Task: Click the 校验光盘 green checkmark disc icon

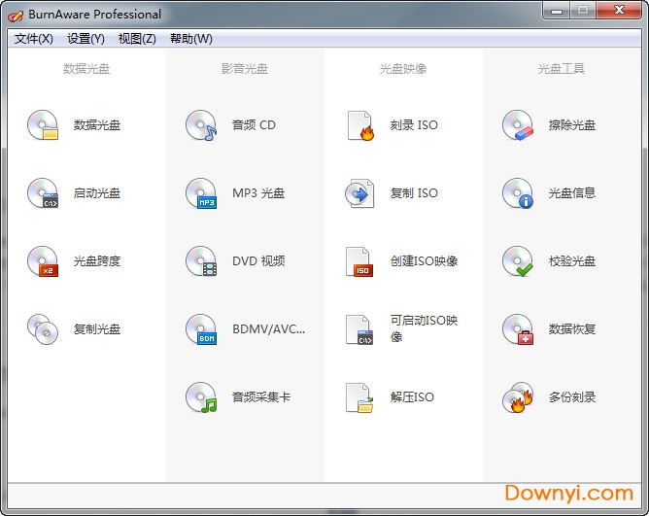Action: pyautogui.click(x=518, y=261)
